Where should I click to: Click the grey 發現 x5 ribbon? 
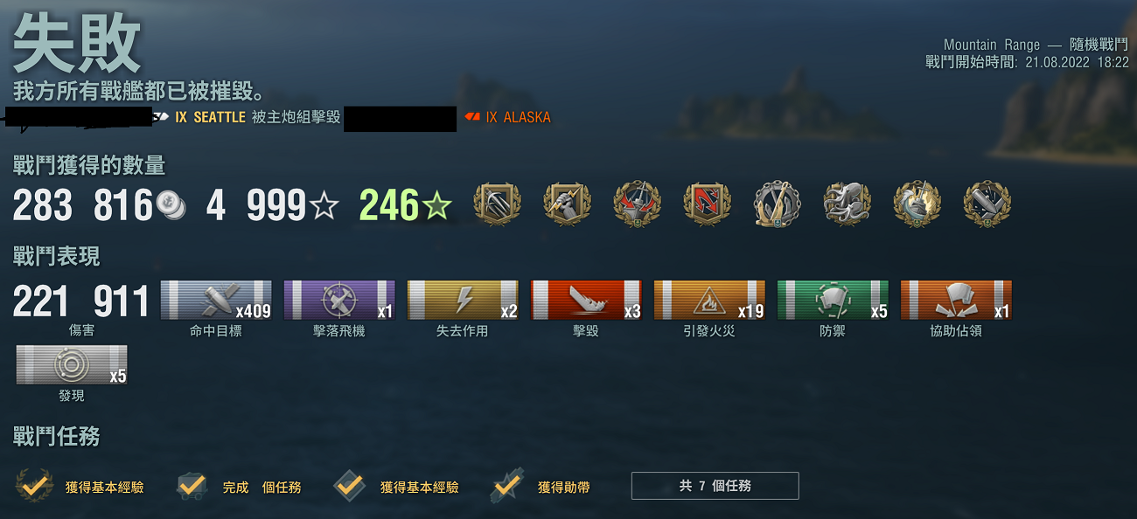pyautogui.click(x=72, y=364)
